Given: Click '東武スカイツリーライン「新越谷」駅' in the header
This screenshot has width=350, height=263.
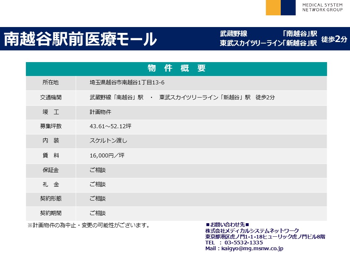Looking at the screenshot, I should point(268,43).
